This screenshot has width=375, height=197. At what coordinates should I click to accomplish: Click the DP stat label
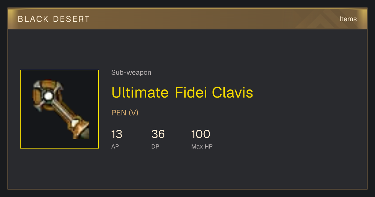pos(155,146)
